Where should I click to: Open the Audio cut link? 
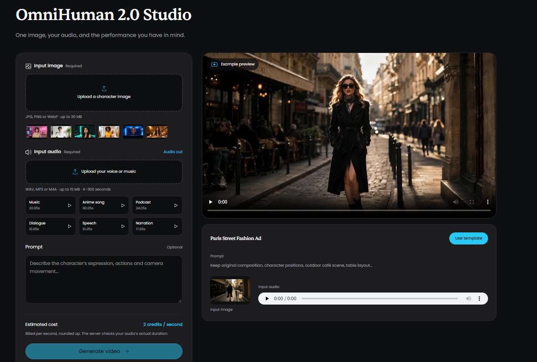173,152
